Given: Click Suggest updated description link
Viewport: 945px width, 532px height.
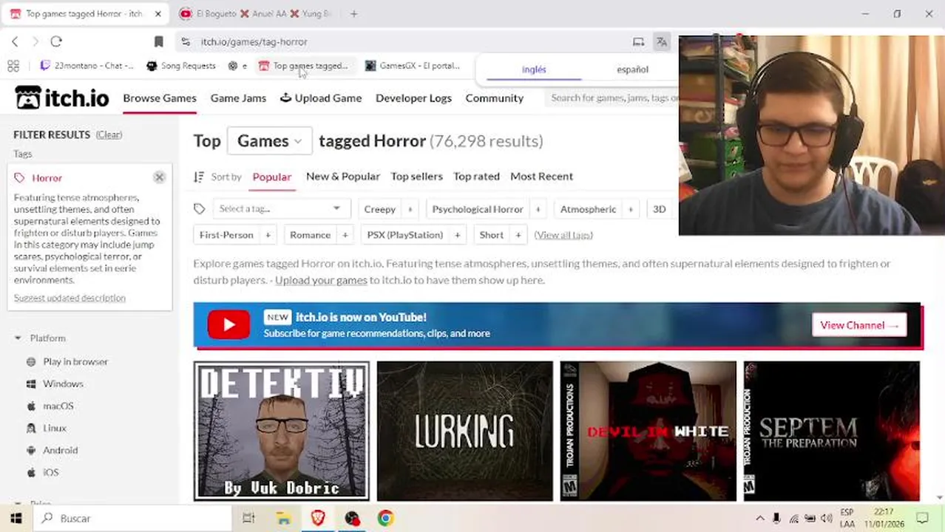Looking at the screenshot, I should tap(70, 298).
